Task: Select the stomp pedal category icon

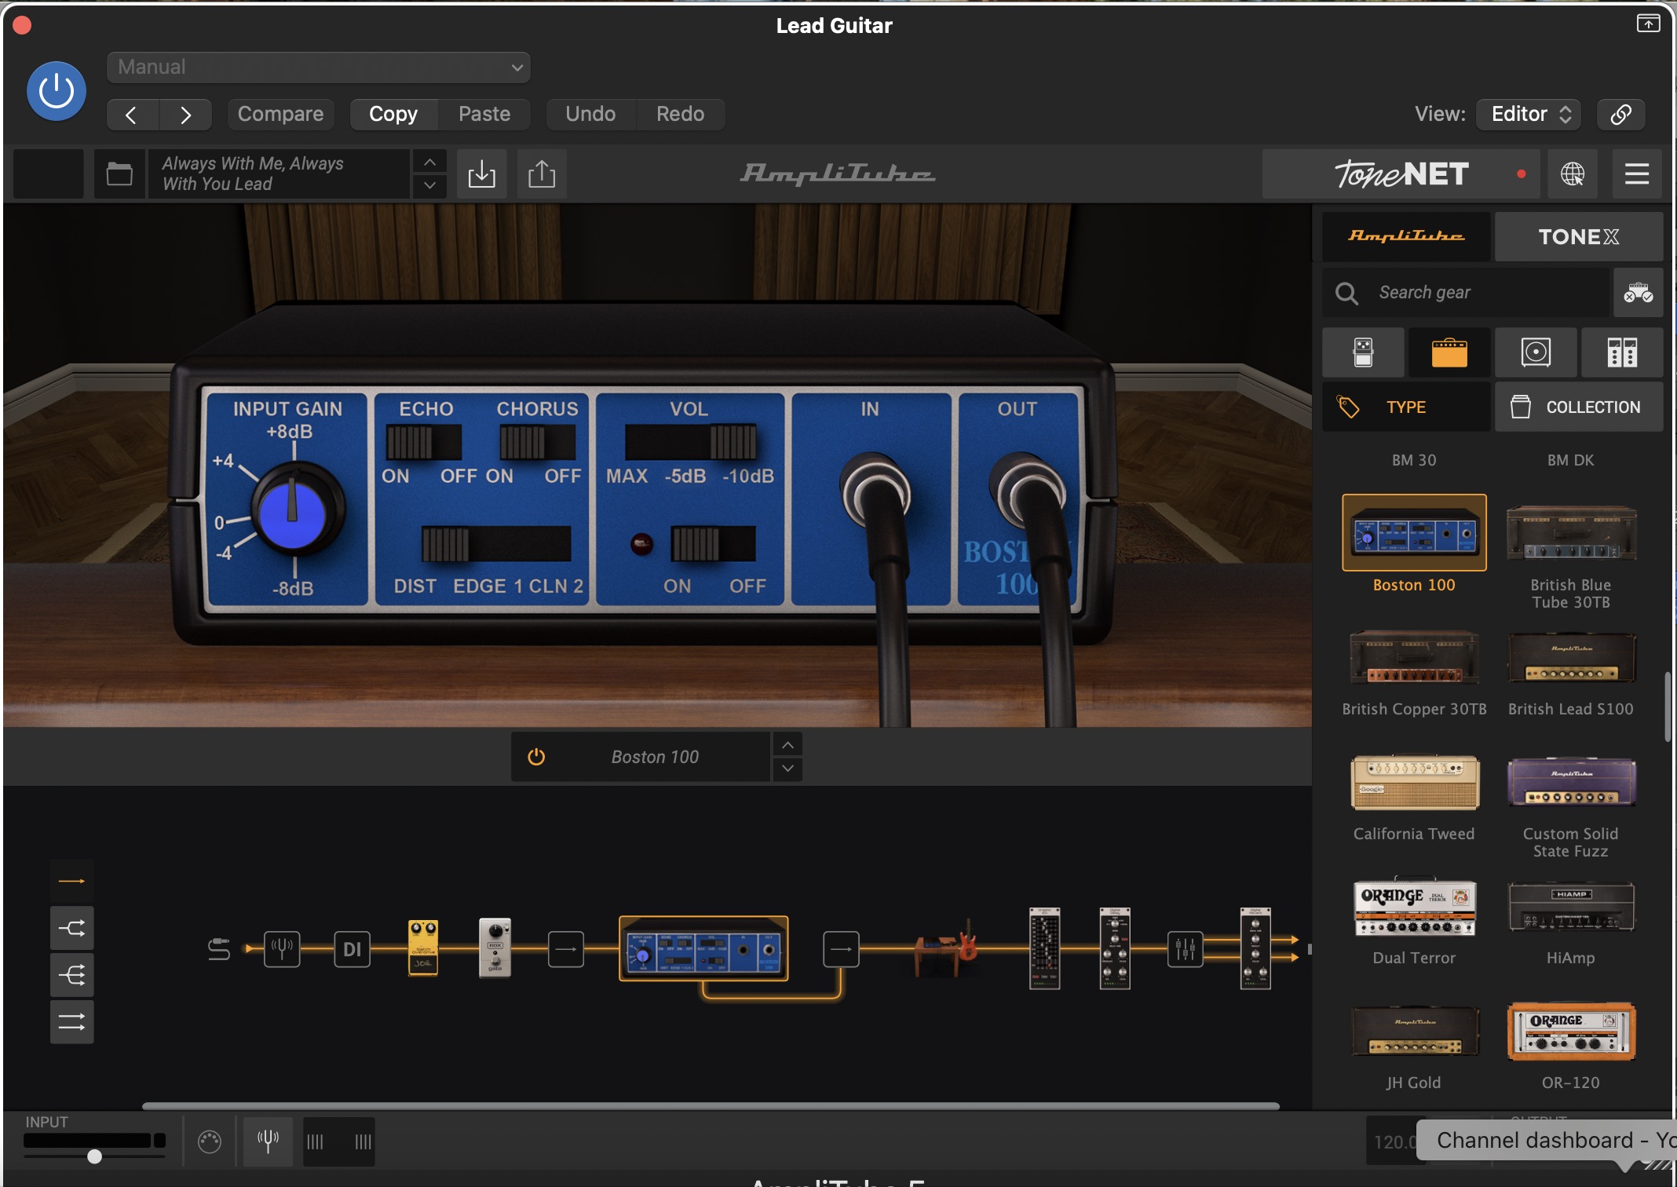Action: pos(1363,352)
